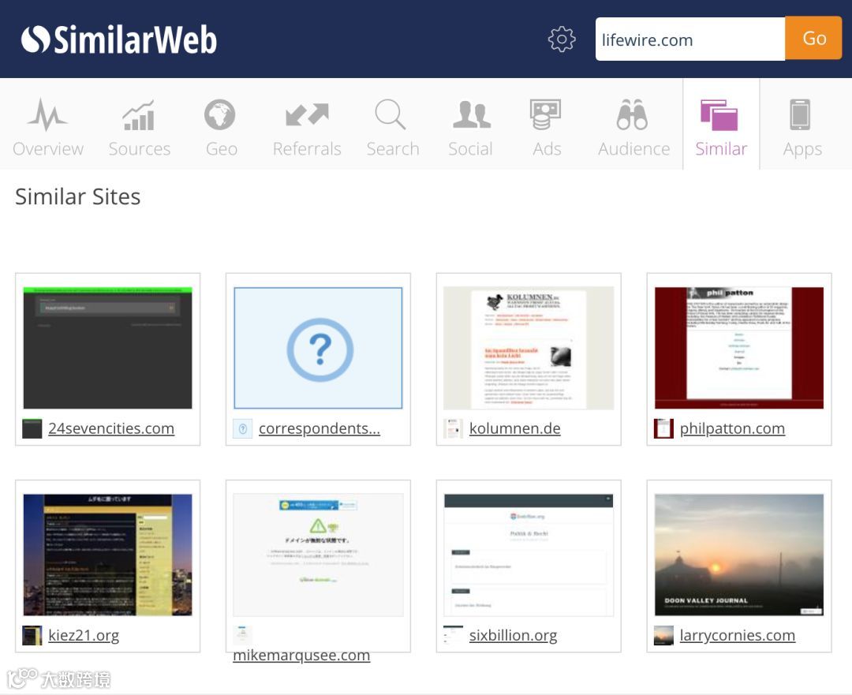Switch to the Referrals tab label
This screenshot has height=695, width=852.
[x=307, y=149]
